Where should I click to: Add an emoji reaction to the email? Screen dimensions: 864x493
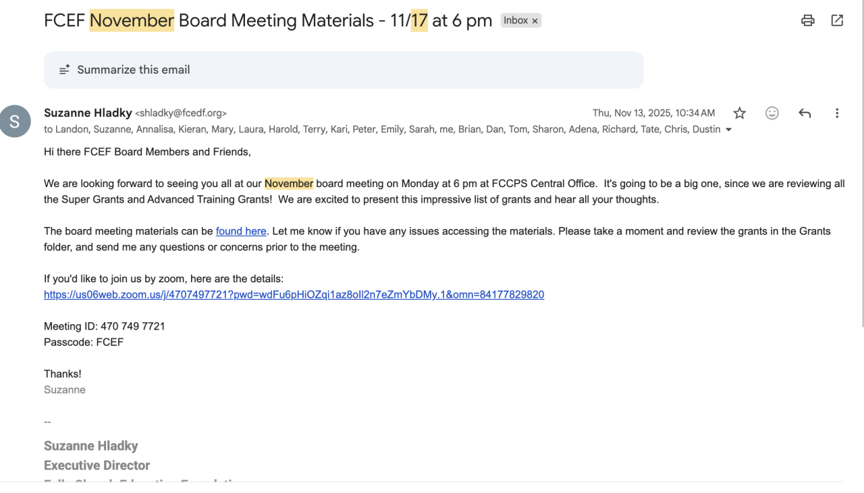click(x=772, y=113)
